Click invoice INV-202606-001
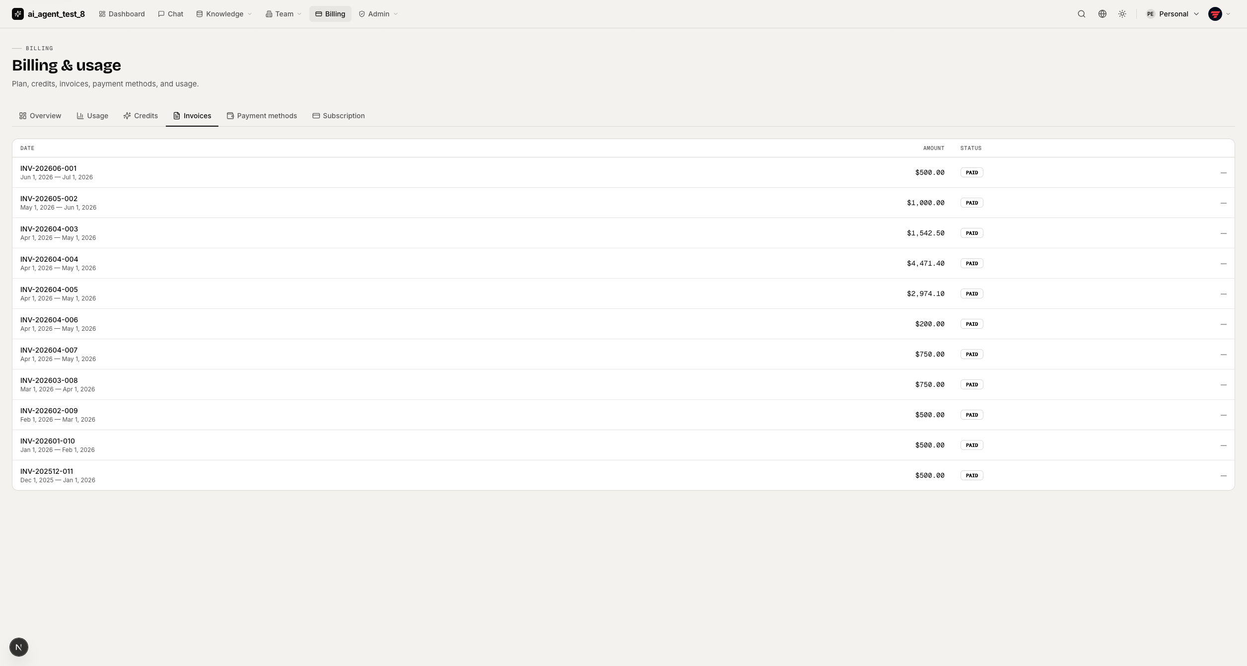Viewport: 1247px width, 666px height. pyautogui.click(x=48, y=168)
